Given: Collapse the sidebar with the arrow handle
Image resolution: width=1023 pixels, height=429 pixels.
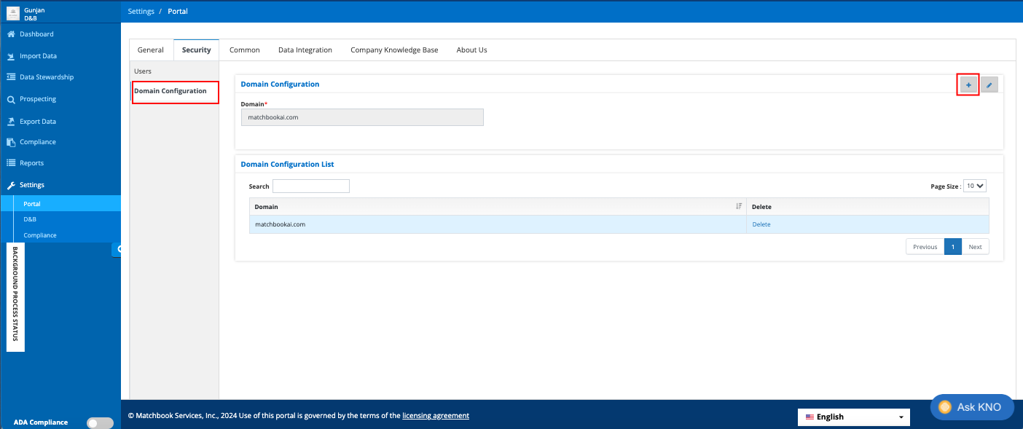Looking at the screenshot, I should (x=117, y=249).
